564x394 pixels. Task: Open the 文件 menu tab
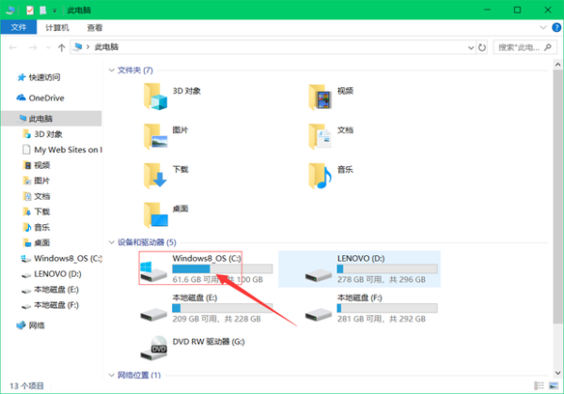19,27
